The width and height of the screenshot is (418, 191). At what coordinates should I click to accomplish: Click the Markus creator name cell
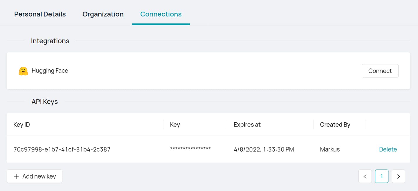330,149
